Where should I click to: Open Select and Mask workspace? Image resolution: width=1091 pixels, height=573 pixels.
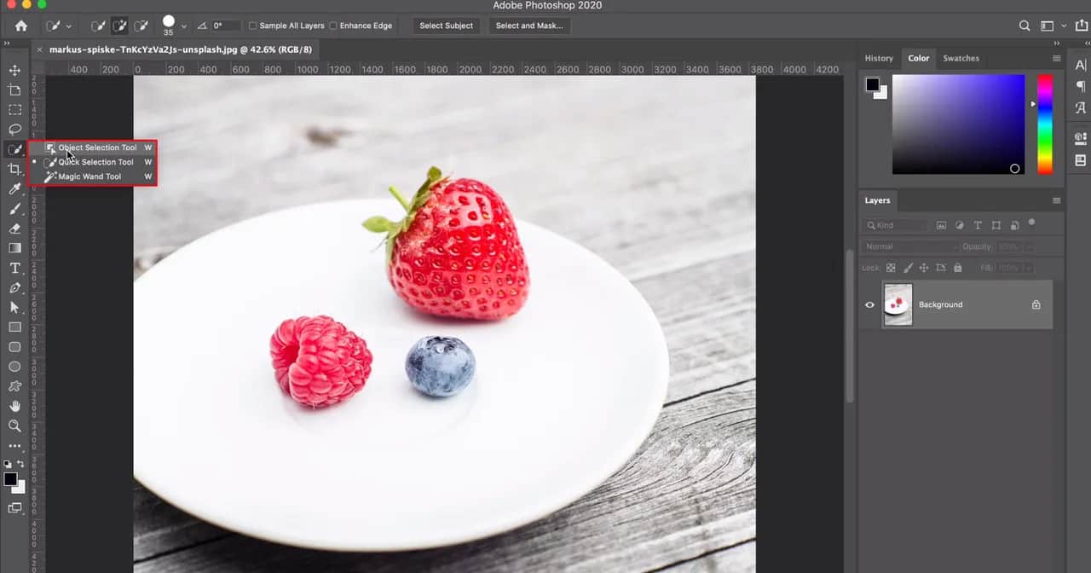pos(528,26)
